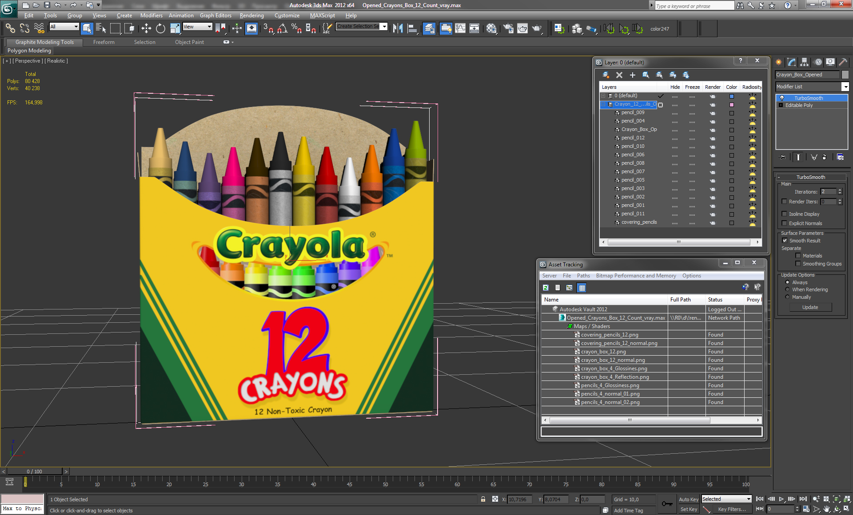Image resolution: width=853 pixels, height=515 pixels.
Task: Open Rendered Frame Window icon
Action: [522, 28]
